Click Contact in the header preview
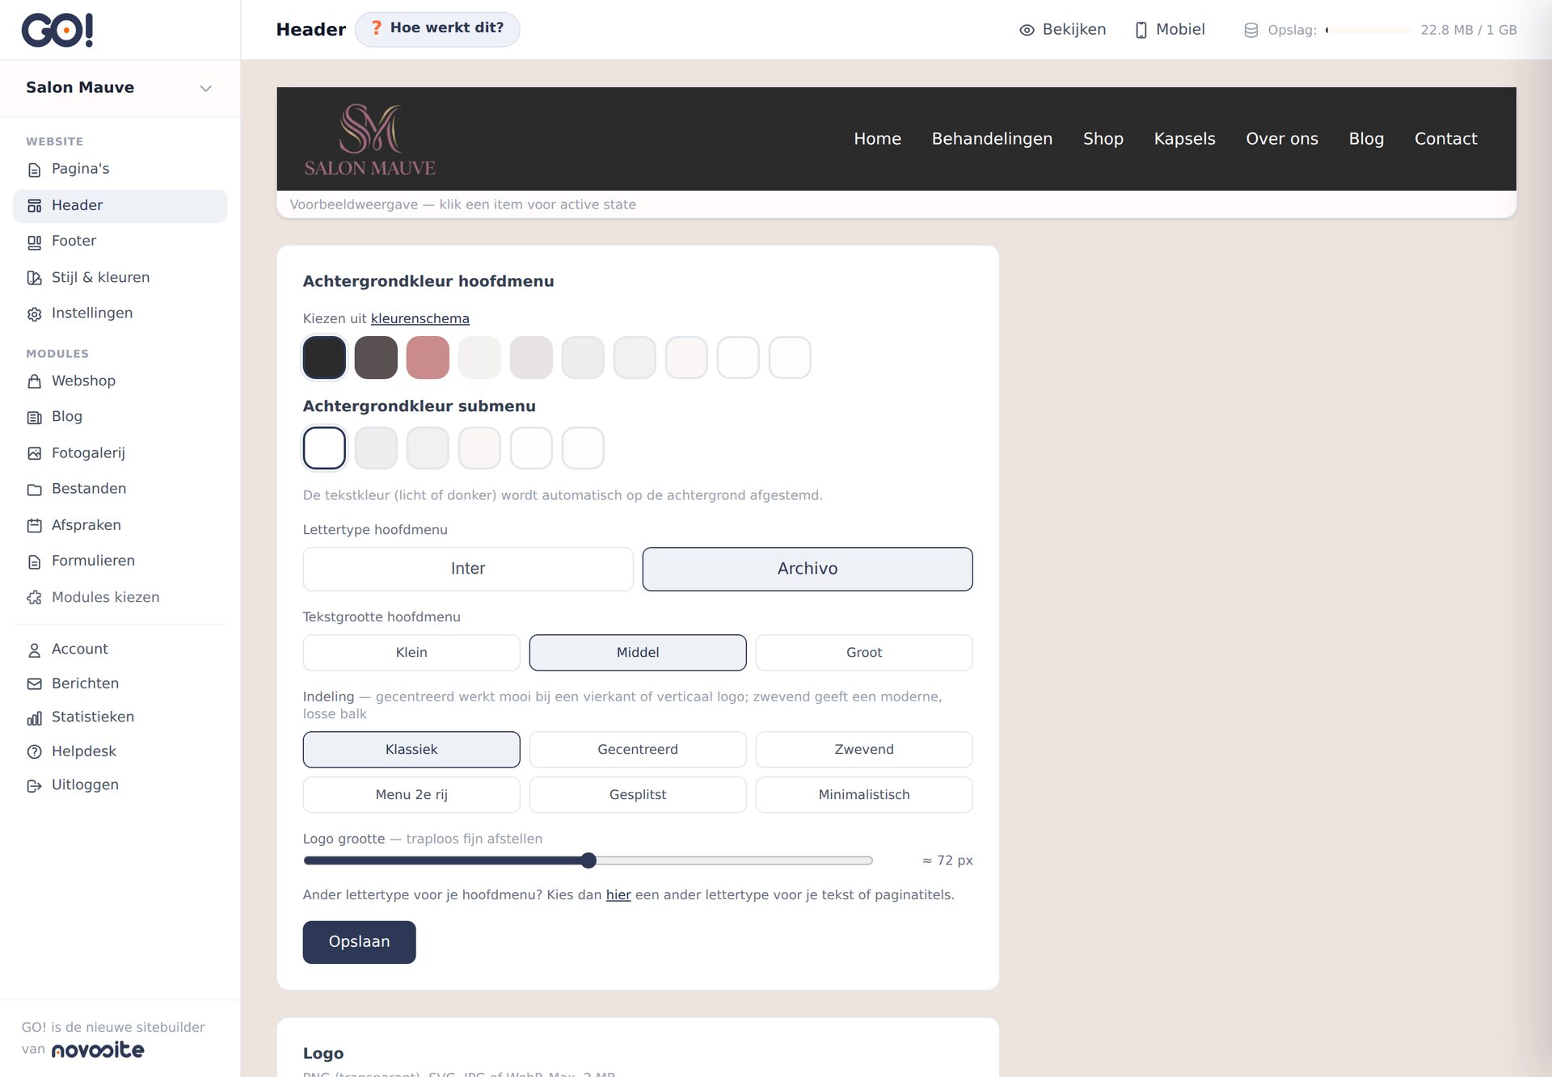This screenshot has height=1077, width=1552. click(1445, 139)
